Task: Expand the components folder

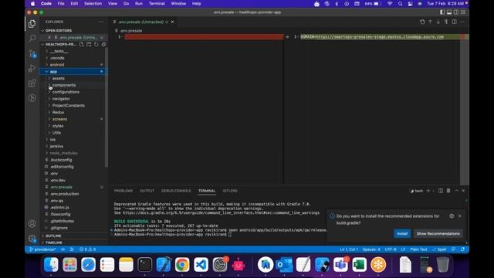Action: coord(73,85)
